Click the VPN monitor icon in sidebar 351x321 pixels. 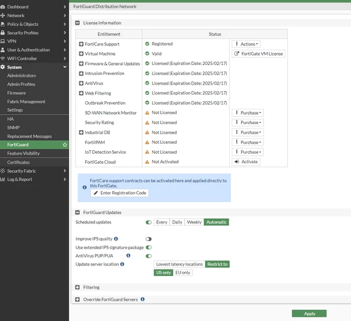pos(2,41)
